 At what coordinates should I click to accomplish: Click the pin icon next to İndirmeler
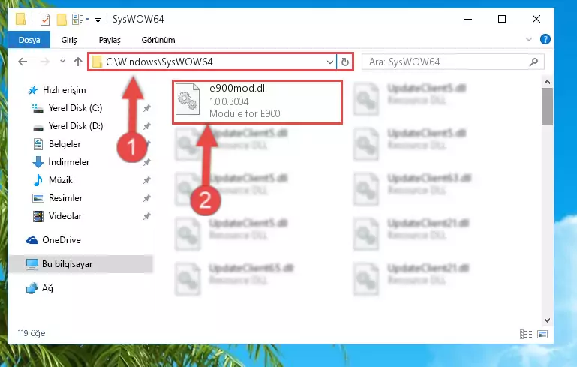(147, 162)
